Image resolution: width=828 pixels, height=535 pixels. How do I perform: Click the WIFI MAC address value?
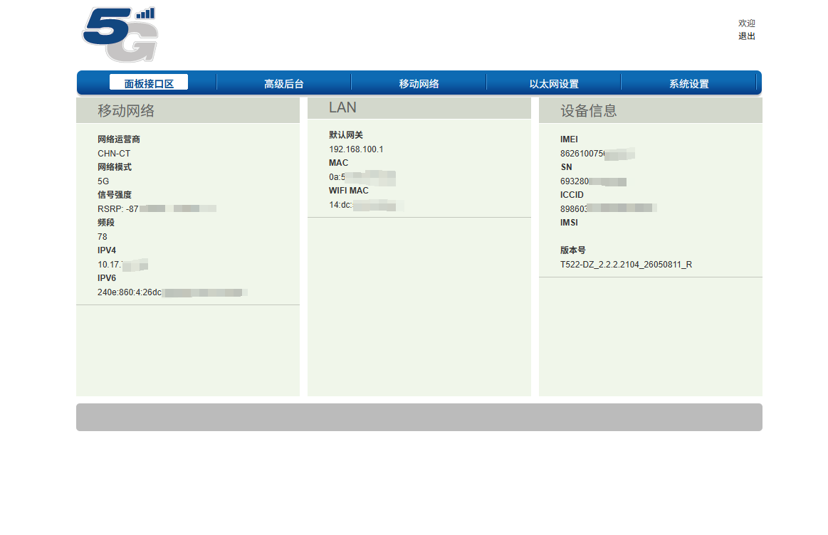(x=366, y=205)
